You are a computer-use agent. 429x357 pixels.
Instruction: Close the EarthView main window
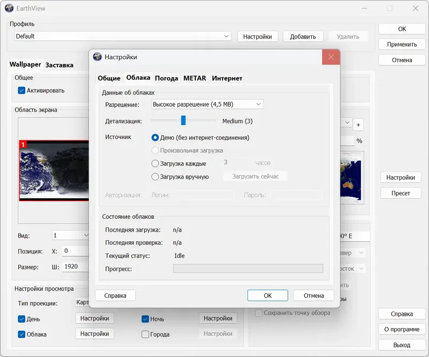(415, 8)
